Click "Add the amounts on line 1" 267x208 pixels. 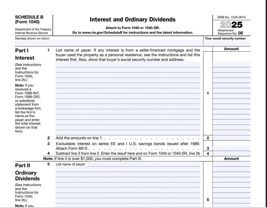[x=79, y=138]
